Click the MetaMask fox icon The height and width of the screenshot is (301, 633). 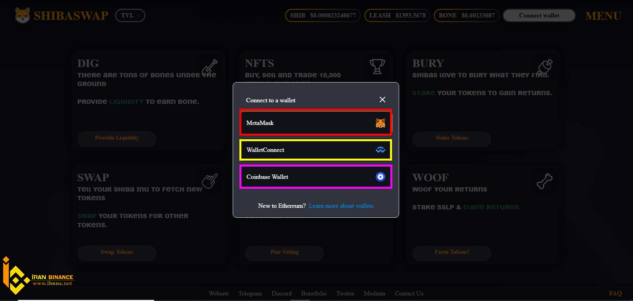(x=380, y=123)
